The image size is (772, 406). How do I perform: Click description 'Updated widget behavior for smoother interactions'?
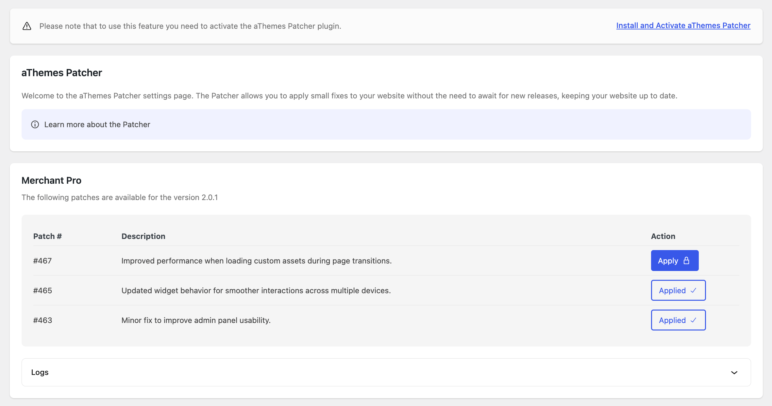tap(256, 291)
